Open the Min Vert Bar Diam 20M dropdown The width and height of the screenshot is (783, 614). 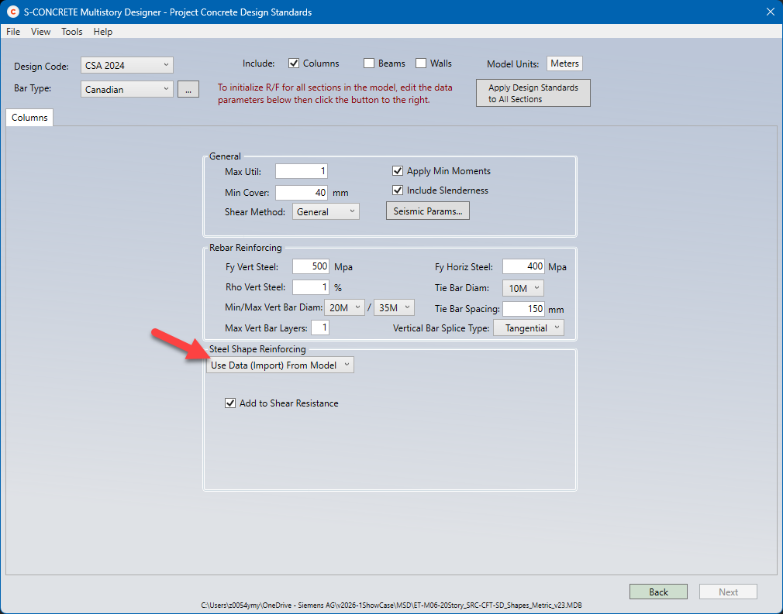pyautogui.click(x=344, y=307)
